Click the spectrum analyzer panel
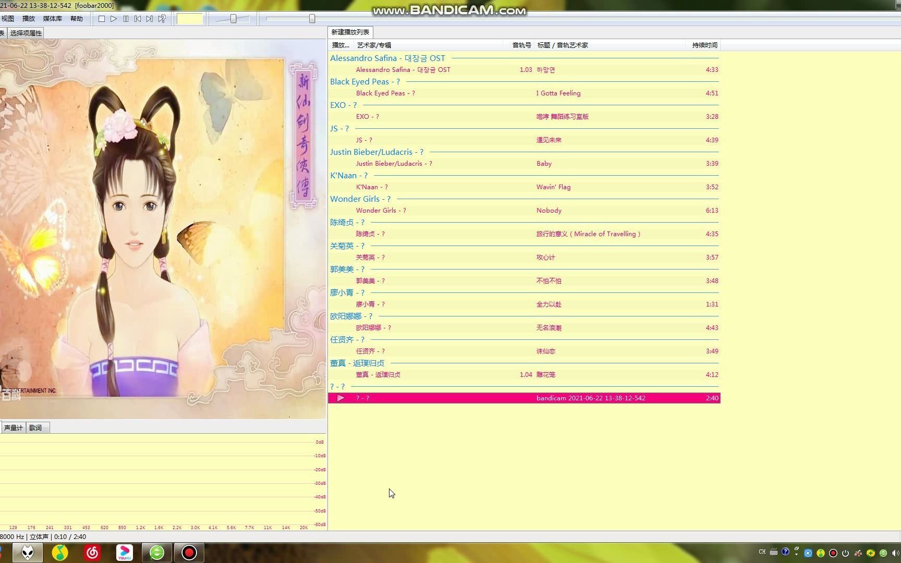This screenshot has width=901, height=563. [x=163, y=482]
